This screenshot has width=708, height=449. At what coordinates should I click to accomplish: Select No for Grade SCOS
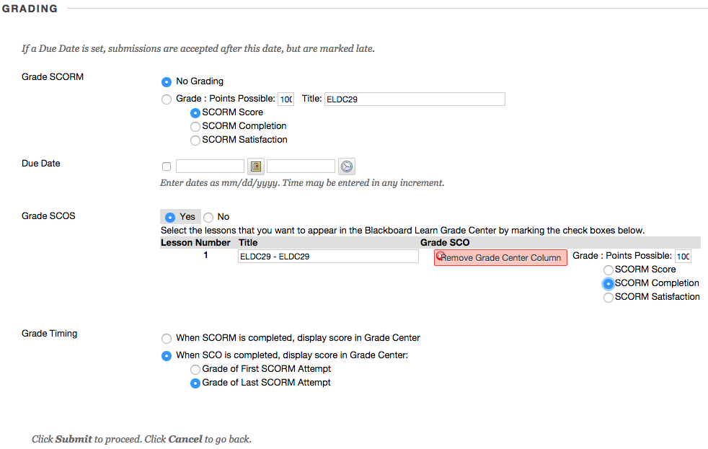[x=208, y=217]
